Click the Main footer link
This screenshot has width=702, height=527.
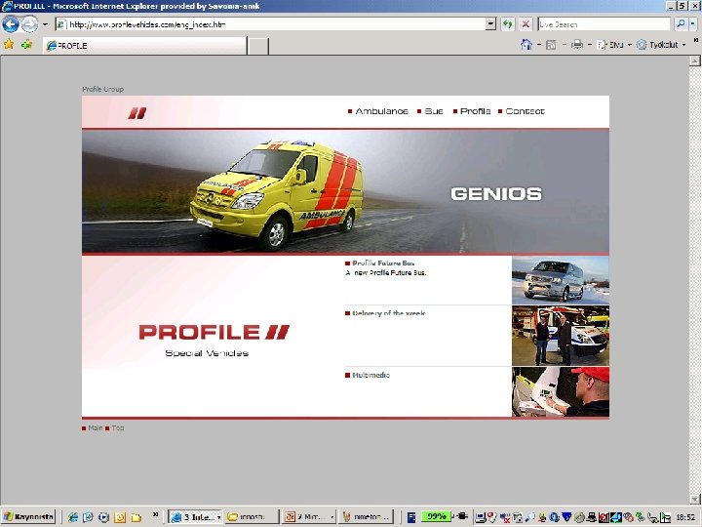96,428
